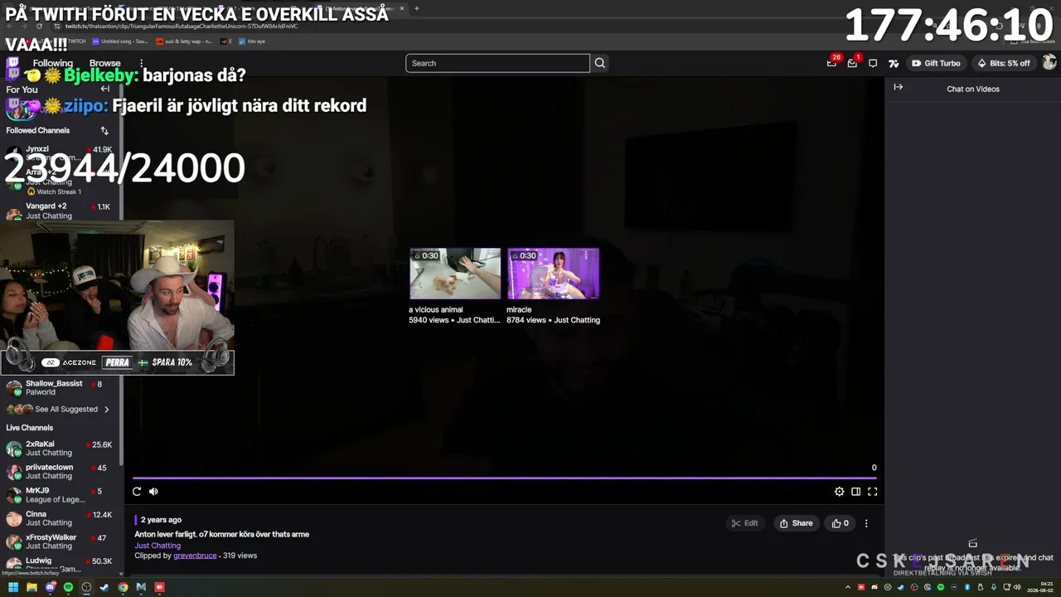This screenshot has height=597, width=1061.
Task: Open the top nav three-dot menu
Action: coord(142,63)
